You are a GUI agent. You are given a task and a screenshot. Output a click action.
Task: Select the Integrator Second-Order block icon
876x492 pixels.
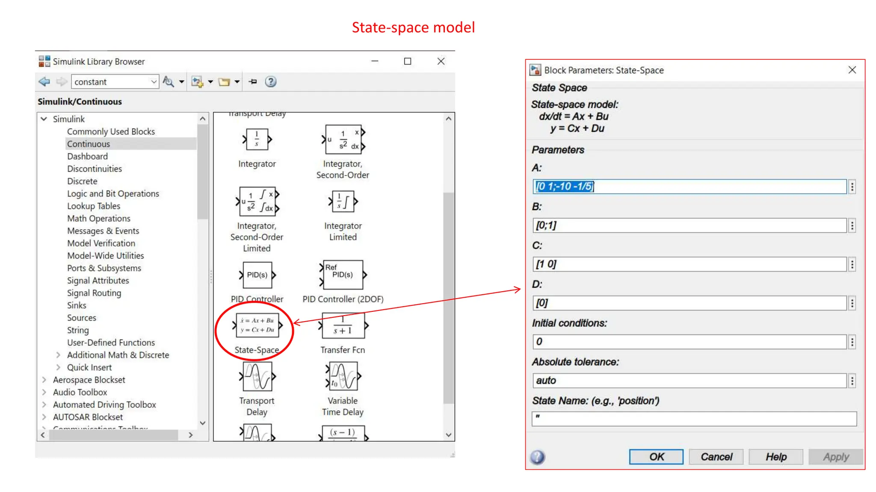click(x=343, y=139)
